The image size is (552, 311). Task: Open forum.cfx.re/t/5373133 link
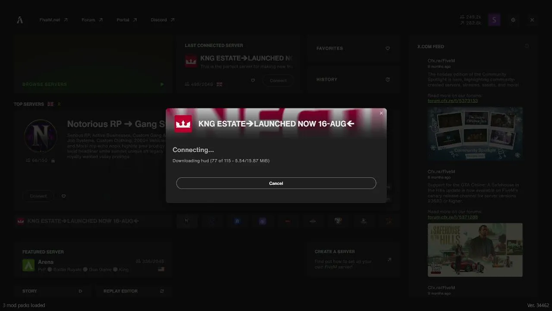point(453,101)
